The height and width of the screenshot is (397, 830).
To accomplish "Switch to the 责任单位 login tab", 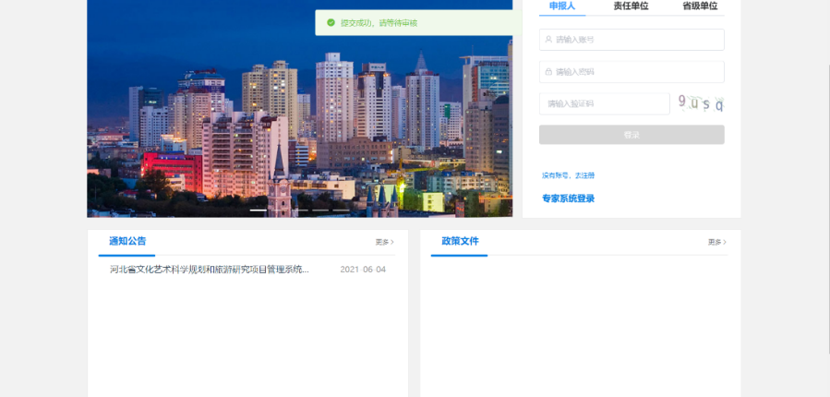I will [631, 6].
